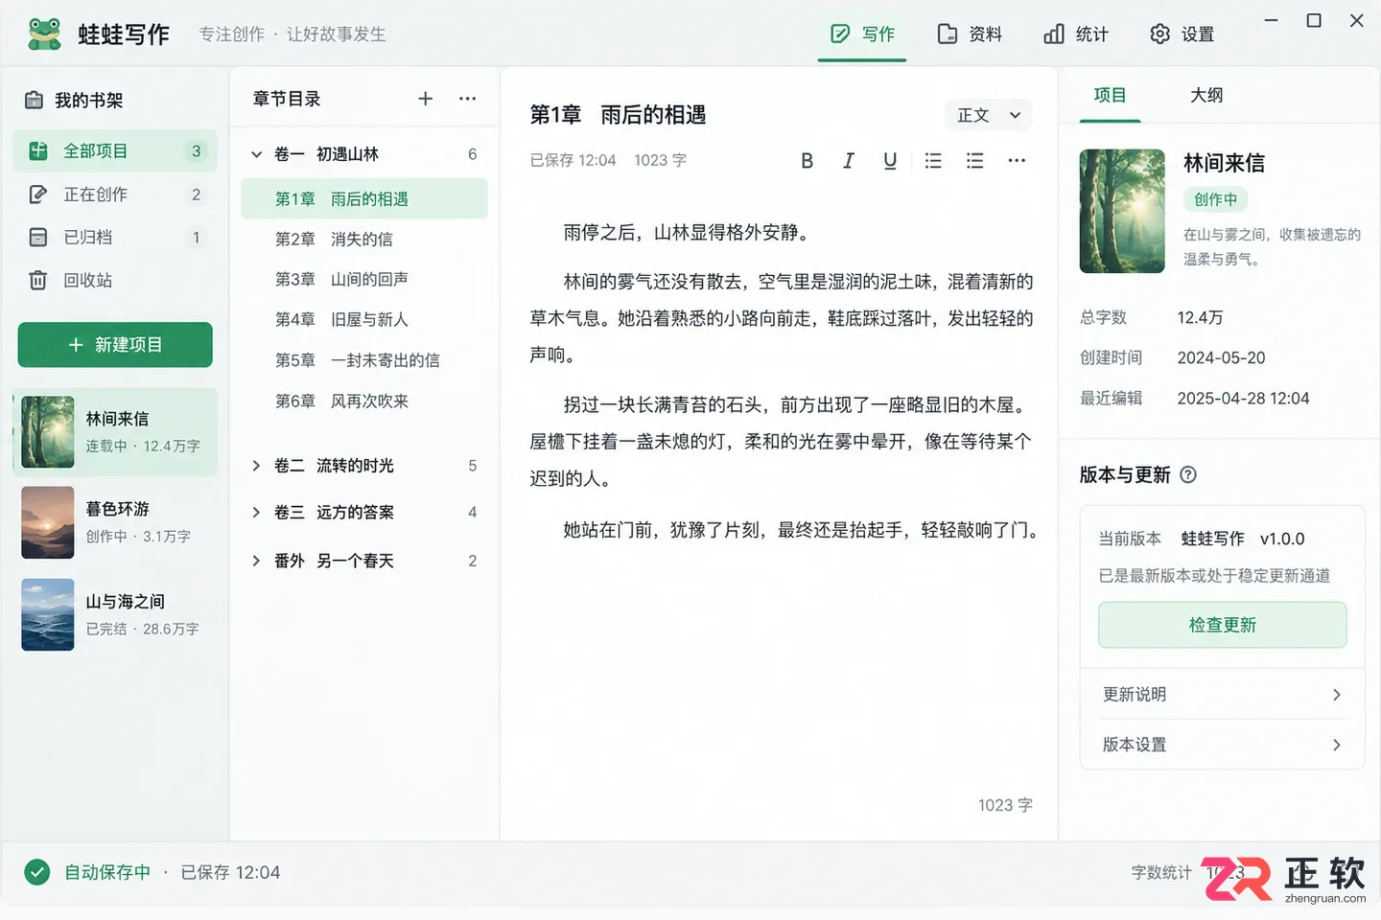Image resolution: width=1381 pixels, height=920 pixels.
Task: Open the 设置 tab
Action: [x=1182, y=34]
